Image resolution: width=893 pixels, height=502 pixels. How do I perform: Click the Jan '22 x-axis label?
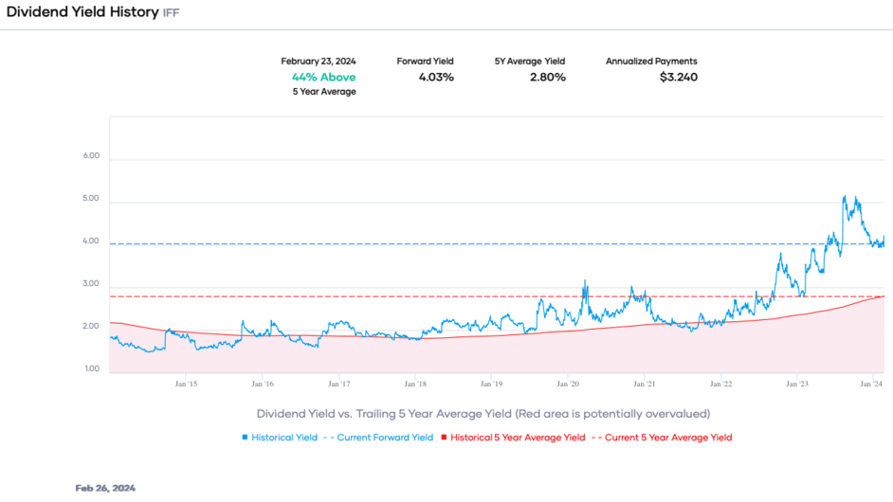(x=721, y=385)
